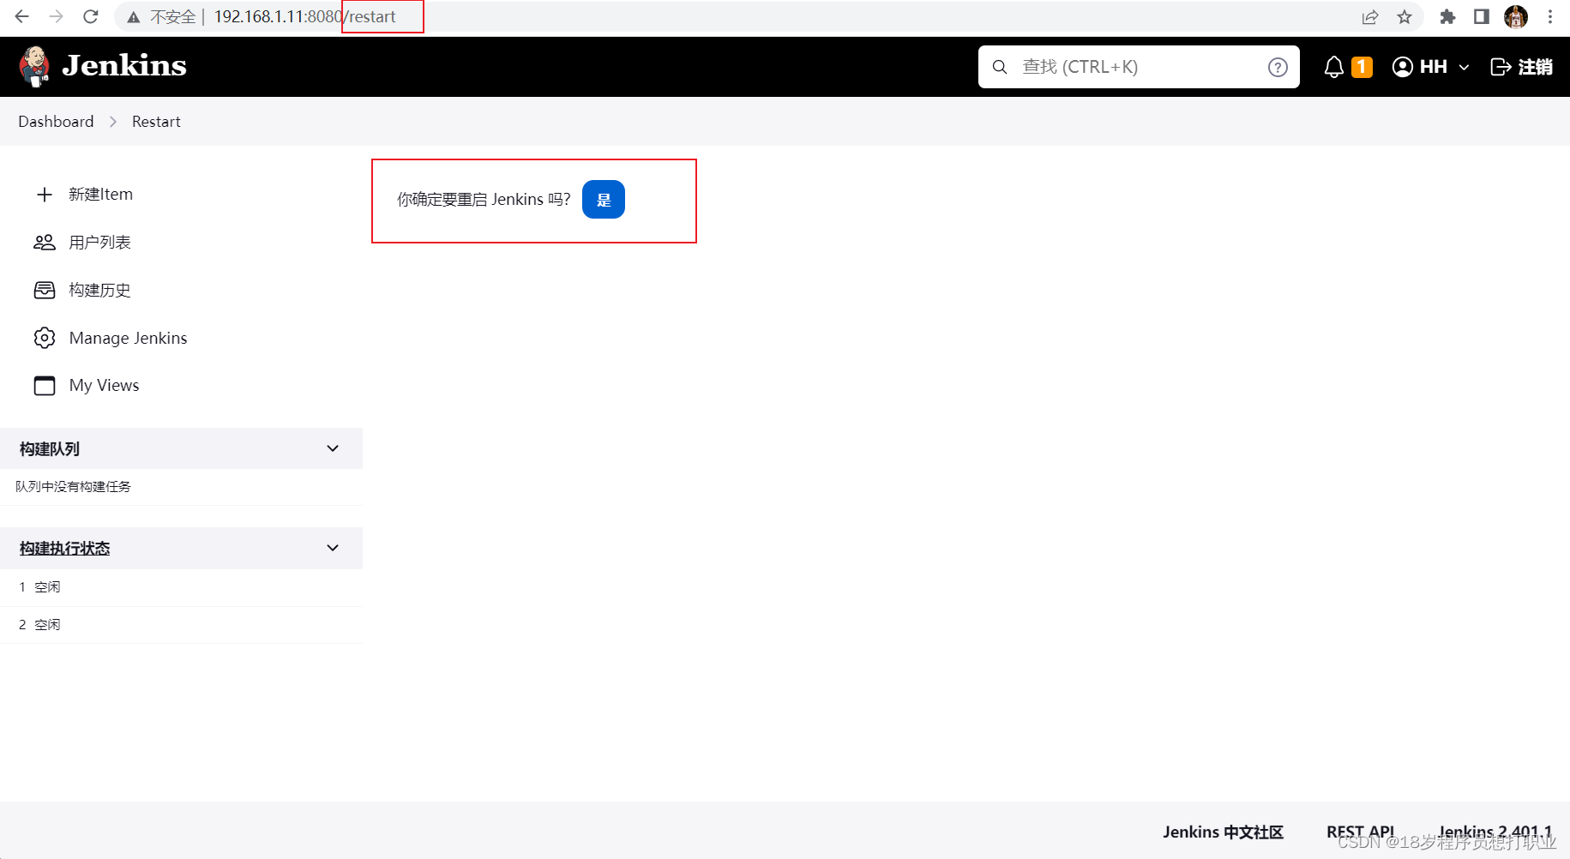This screenshot has height=859, width=1570.
Task: Reload the page with refresh icon
Action: pos(91,16)
